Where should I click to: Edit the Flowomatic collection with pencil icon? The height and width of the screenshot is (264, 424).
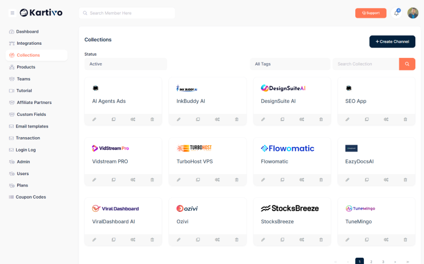point(263,180)
